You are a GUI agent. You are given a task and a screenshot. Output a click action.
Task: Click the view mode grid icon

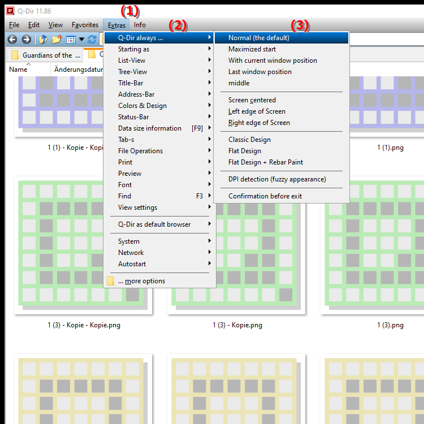tap(71, 40)
